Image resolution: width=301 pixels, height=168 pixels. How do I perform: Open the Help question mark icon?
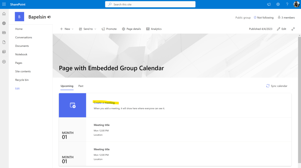pos(287,4)
